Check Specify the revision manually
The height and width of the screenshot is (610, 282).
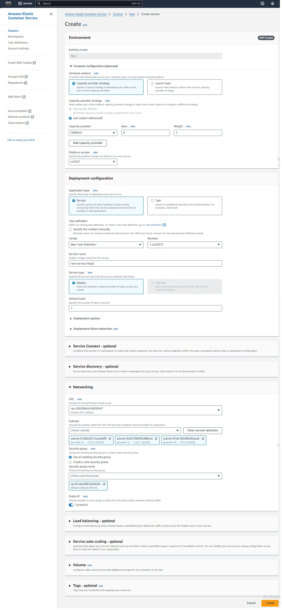pyautogui.click(x=70, y=229)
